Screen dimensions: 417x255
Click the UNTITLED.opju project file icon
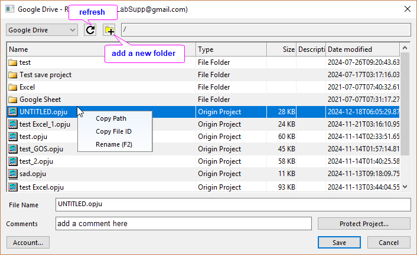point(12,112)
